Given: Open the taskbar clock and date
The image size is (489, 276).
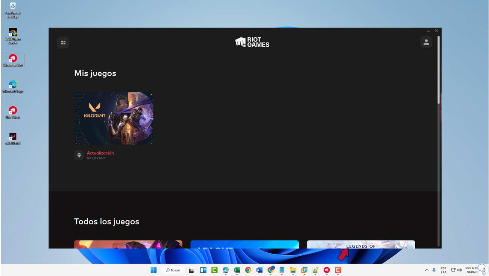Looking at the screenshot, I should point(471,270).
